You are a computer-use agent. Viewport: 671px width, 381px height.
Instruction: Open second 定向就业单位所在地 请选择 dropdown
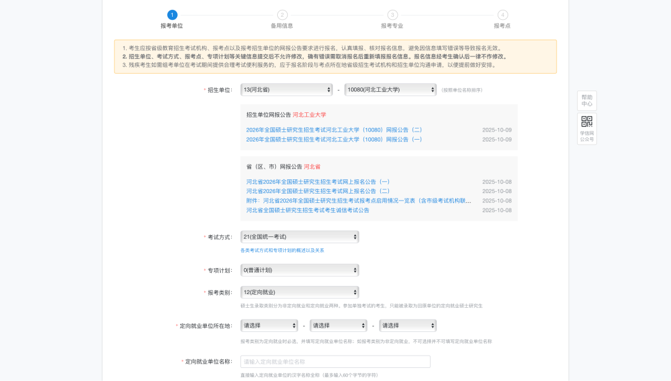[338, 326]
